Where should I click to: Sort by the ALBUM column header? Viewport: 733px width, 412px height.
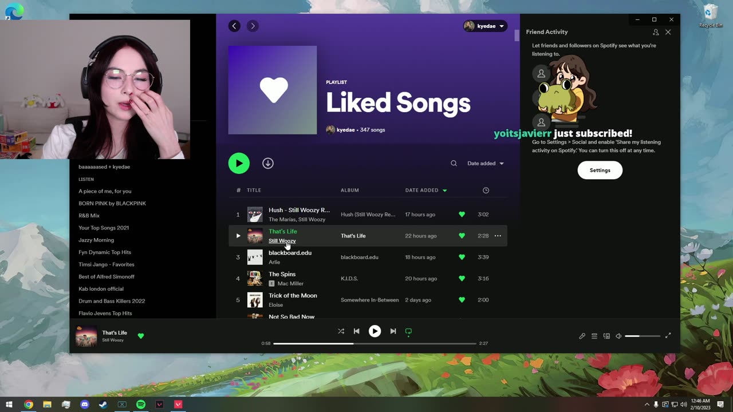coord(350,191)
